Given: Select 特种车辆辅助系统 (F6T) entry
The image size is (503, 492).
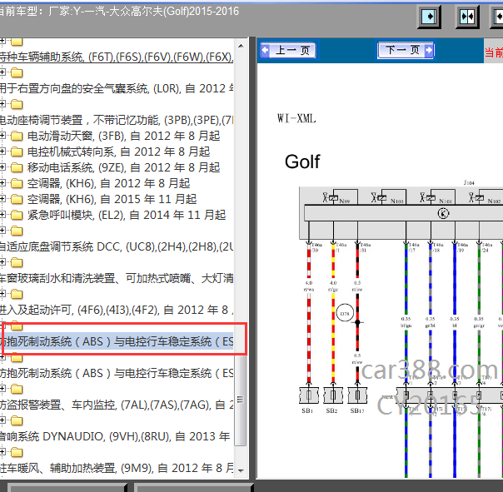Looking at the screenshot, I should [117, 57].
